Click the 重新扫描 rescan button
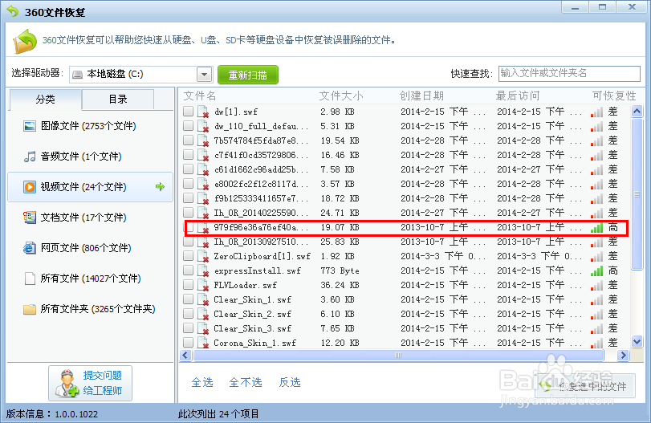Screen dimensions: 651x423 pos(248,75)
